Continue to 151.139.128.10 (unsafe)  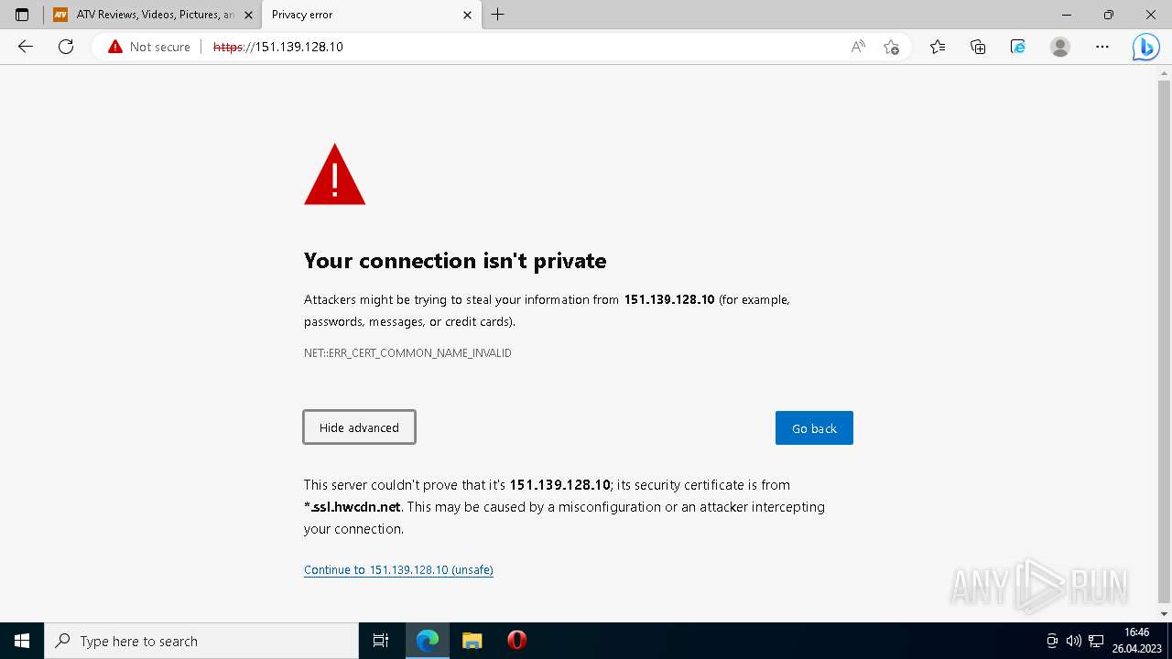398,570
